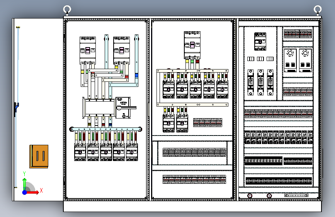Select the cabinet base plinth
Image resolution: width=335 pixels, height=217 pixels.
pos(192,206)
